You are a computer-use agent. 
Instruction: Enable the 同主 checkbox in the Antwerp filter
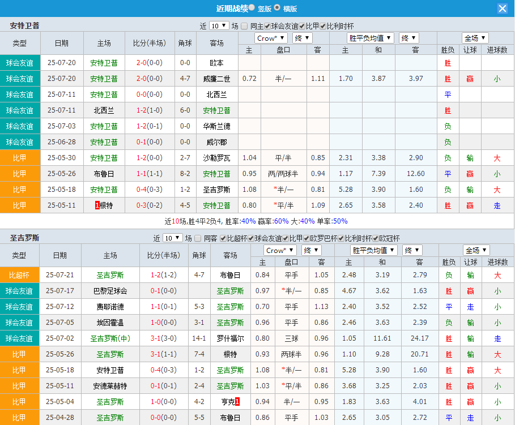pos(245,26)
